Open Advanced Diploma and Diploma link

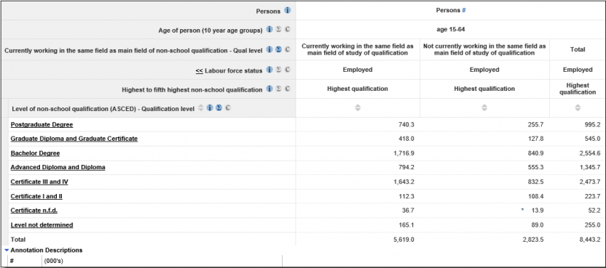point(58,167)
